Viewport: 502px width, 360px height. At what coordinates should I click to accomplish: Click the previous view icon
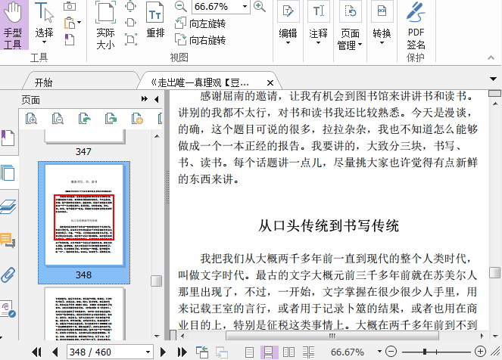pos(202,352)
